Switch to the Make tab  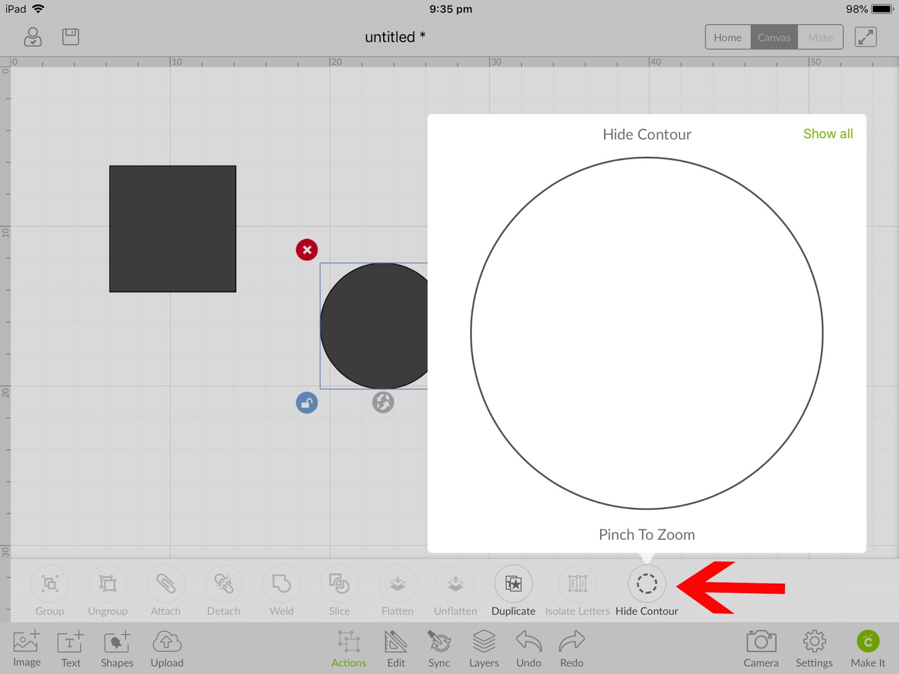(x=820, y=37)
